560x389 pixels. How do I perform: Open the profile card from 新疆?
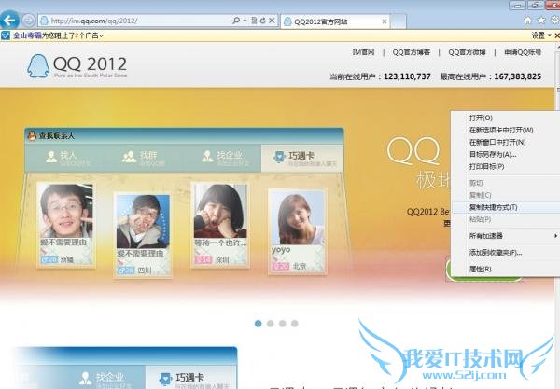pos(66,225)
